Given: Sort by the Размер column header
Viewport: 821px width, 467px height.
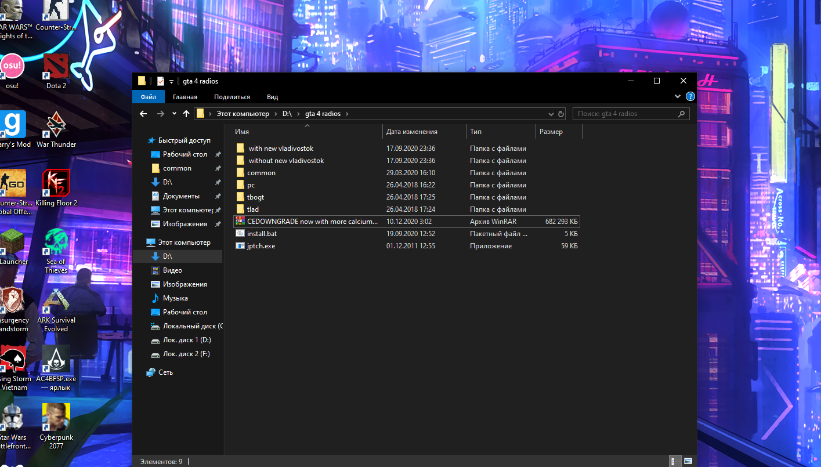Looking at the screenshot, I should coord(559,132).
